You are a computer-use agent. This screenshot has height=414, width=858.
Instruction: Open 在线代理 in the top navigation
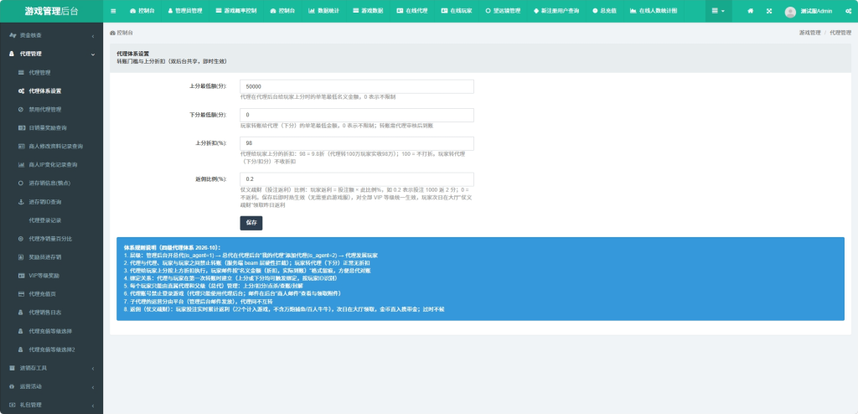tap(412, 11)
